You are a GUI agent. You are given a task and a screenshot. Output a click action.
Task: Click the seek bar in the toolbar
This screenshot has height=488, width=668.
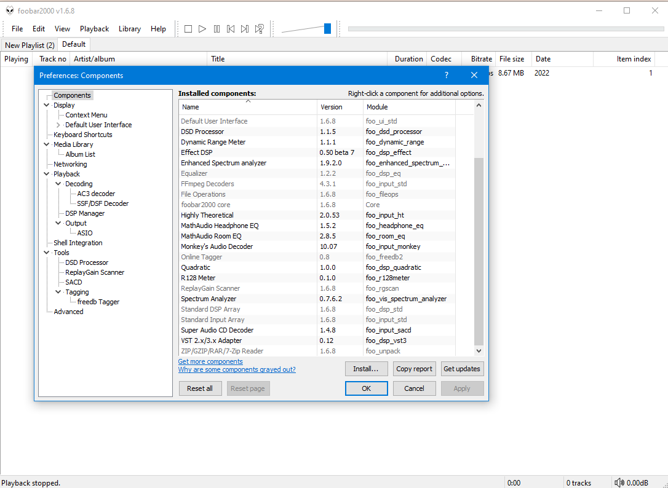point(506,29)
